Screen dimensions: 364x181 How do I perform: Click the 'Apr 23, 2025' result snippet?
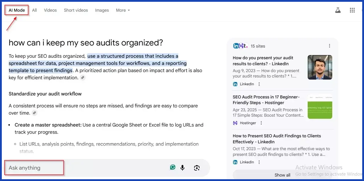click(268, 112)
